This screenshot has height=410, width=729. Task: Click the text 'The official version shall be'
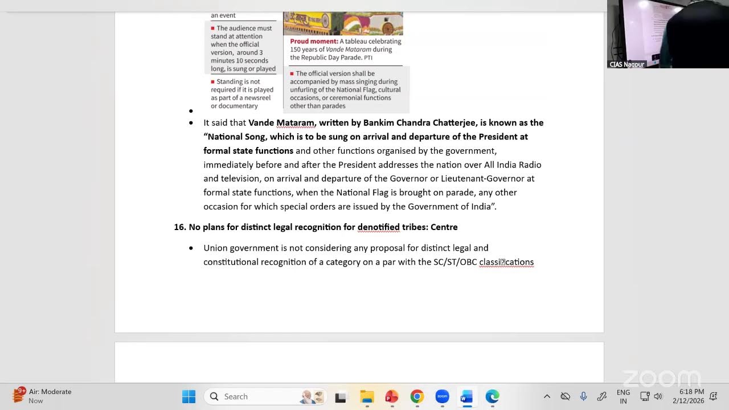point(335,73)
